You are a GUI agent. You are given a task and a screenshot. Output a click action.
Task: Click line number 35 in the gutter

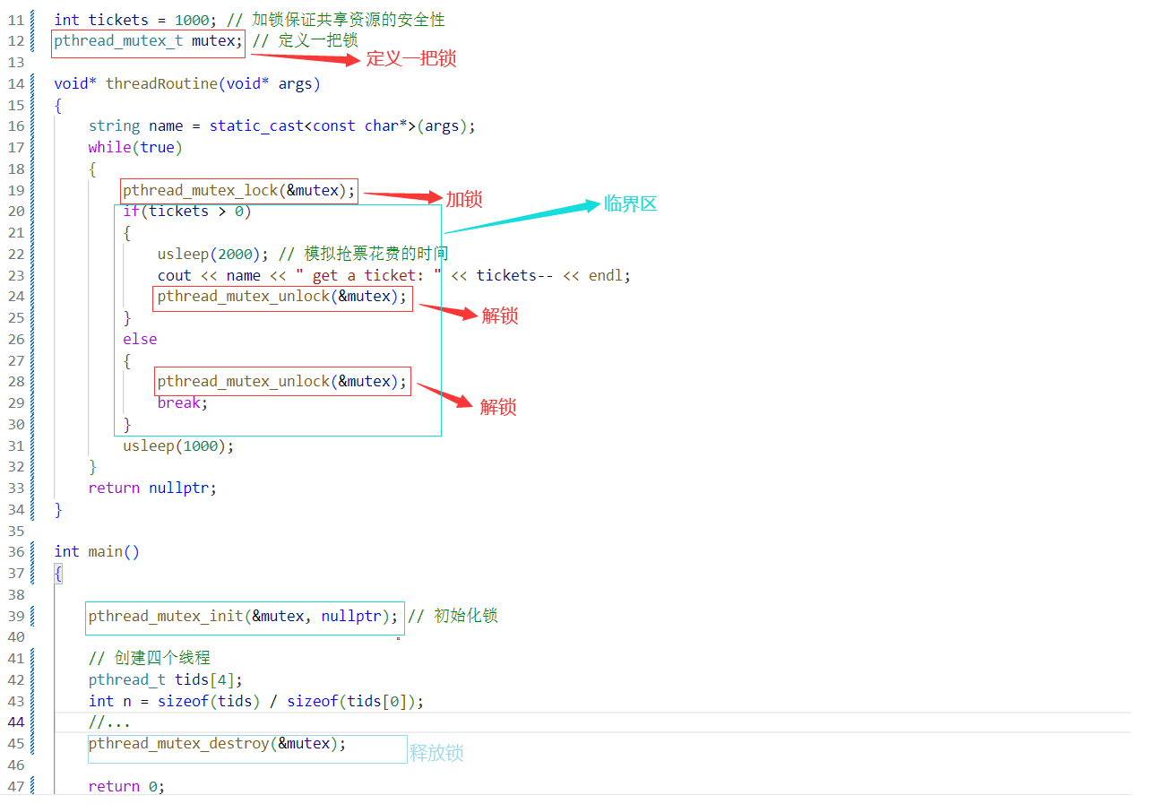click(16, 531)
